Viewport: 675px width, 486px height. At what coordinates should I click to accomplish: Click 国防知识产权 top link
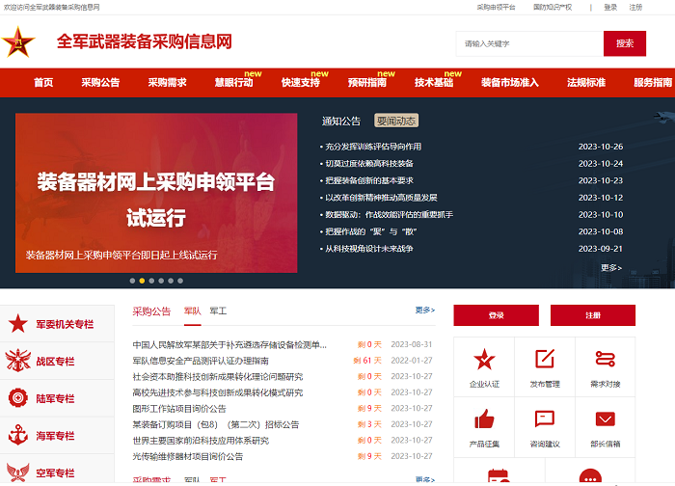[553, 8]
